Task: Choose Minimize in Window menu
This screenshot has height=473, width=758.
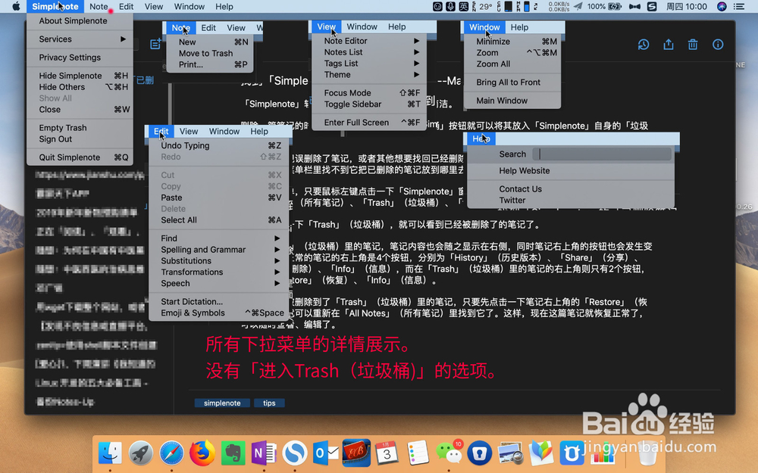Action: 512,42
